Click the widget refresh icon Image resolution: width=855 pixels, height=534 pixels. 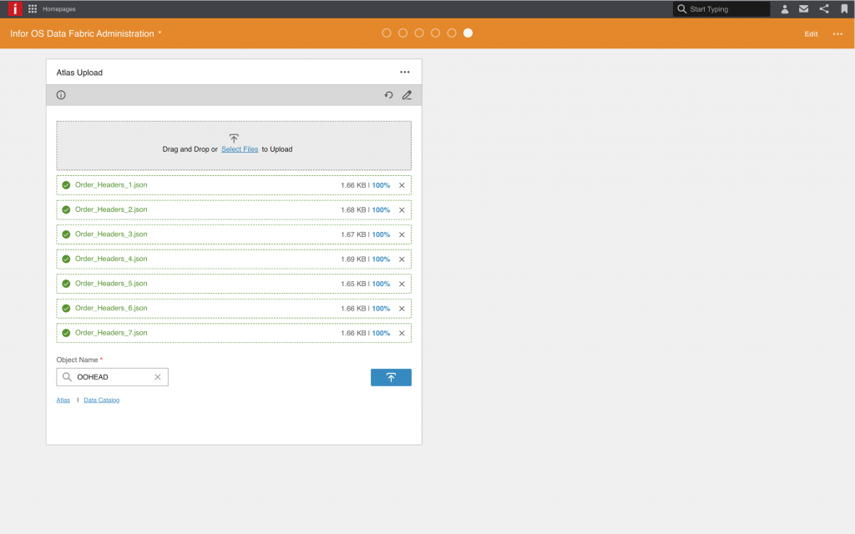pos(388,95)
